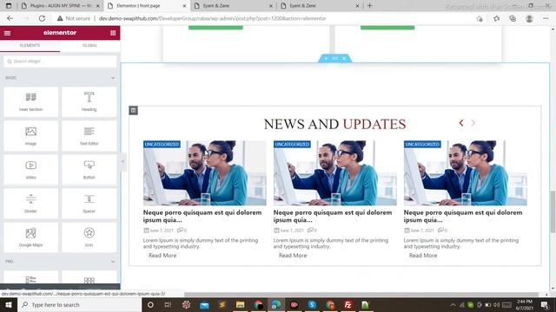Select the Text Editor widget

tap(89, 136)
